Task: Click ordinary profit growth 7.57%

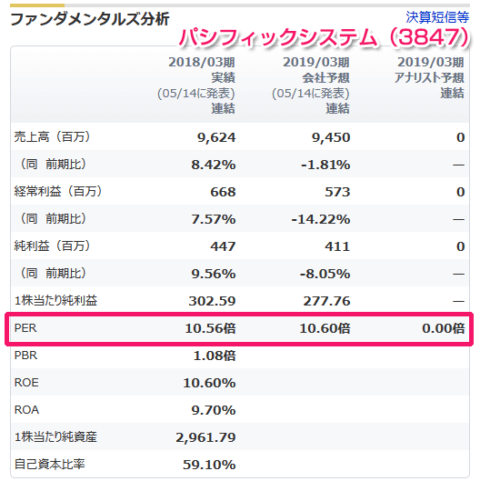Action: 214,219
